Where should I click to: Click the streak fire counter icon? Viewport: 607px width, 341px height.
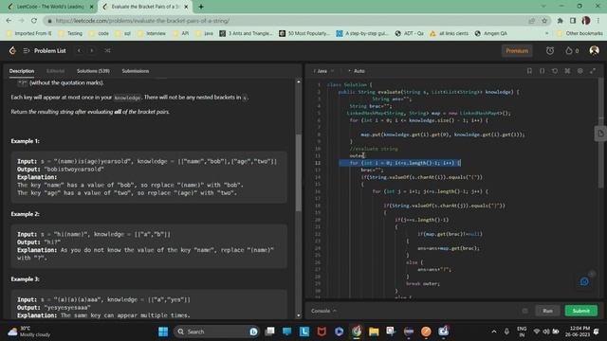coord(572,50)
